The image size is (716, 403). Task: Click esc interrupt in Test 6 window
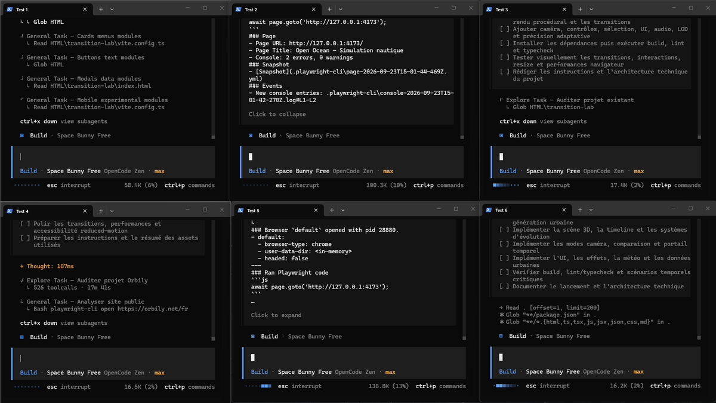[x=548, y=386]
